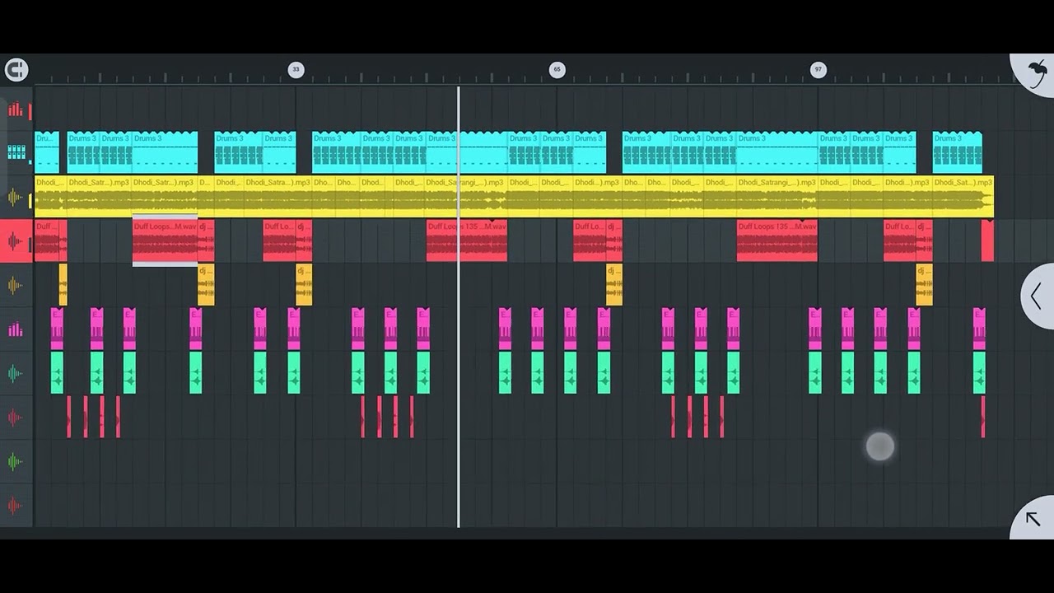Select the magenta bars track header icon

[x=16, y=329]
